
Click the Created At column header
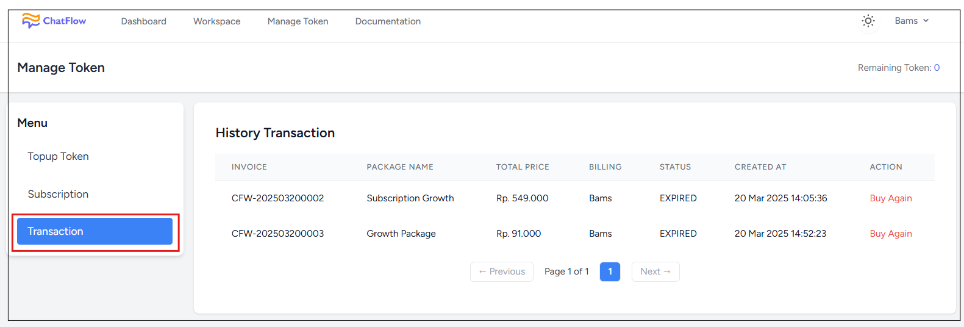(760, 167)
